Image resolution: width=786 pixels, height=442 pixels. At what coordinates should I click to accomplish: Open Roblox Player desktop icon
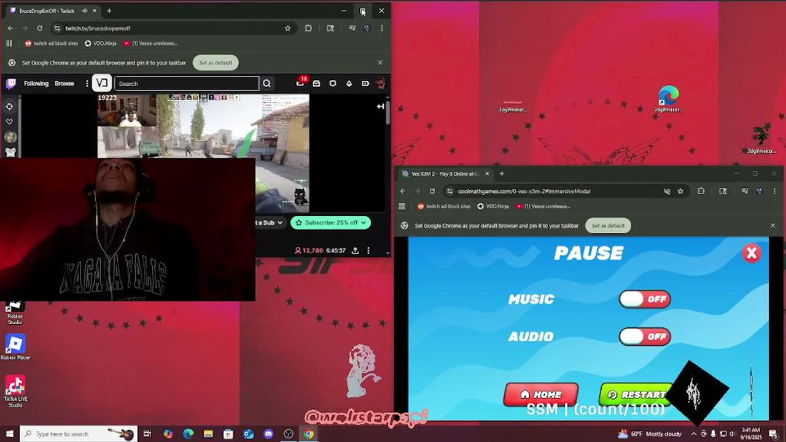click(15, 347)
